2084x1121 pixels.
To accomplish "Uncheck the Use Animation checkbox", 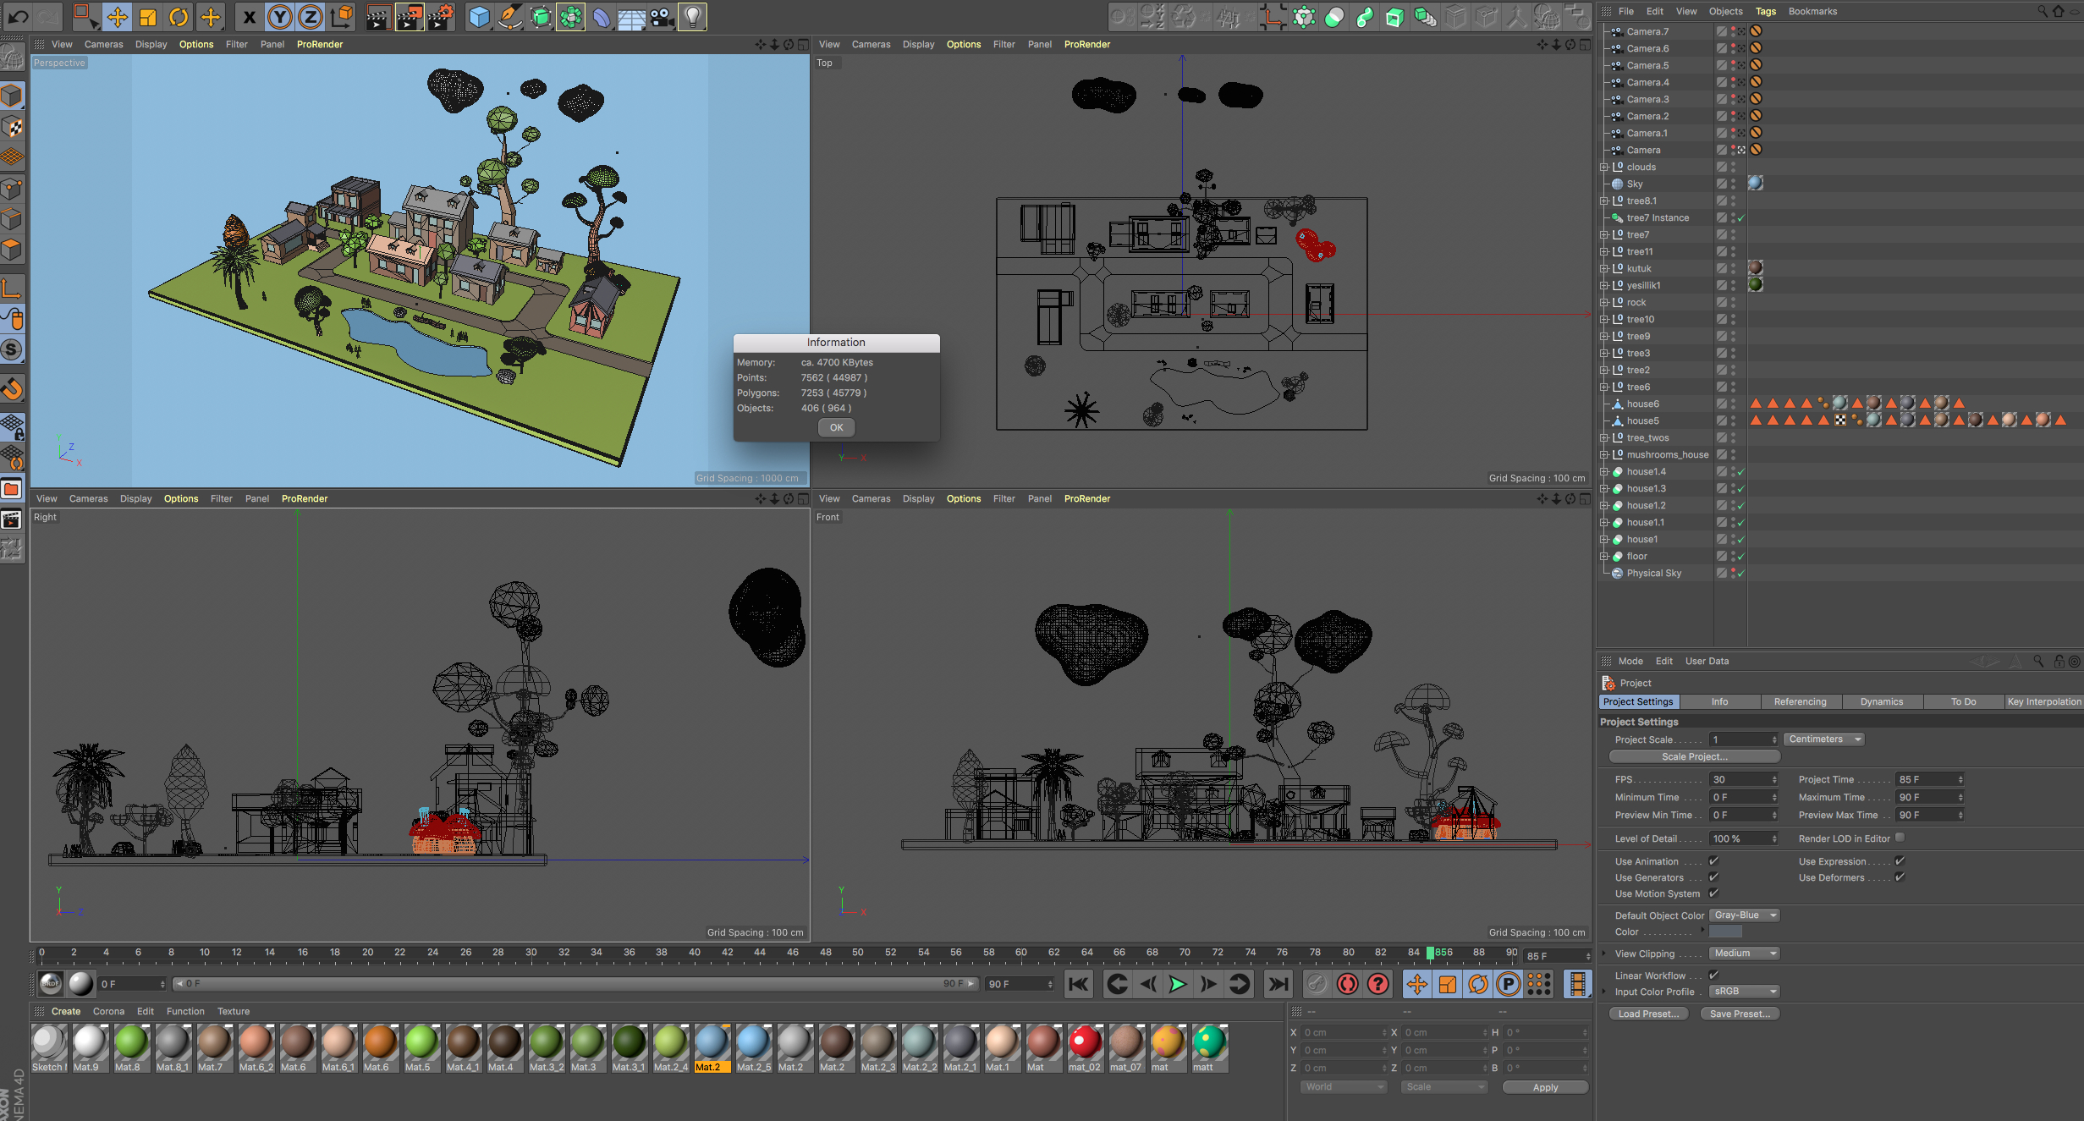I will (x=1713, y=860).
